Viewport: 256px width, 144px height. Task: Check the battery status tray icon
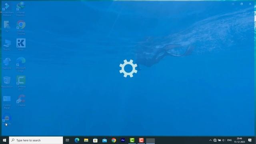click(x=220, y=140)
